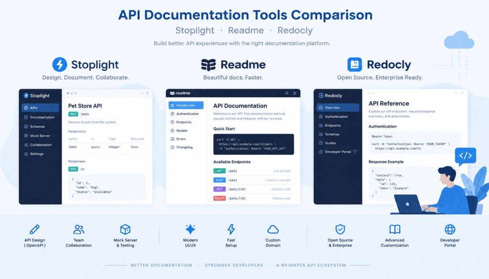Viewport: 489px width, 279px height.
Task: Click the Open Source shield icon
Action: click(340, 229)
